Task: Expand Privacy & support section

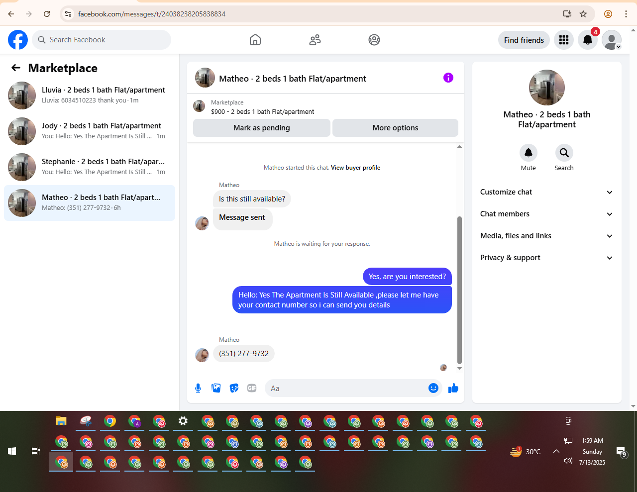Action: click(x=546, y=258)
